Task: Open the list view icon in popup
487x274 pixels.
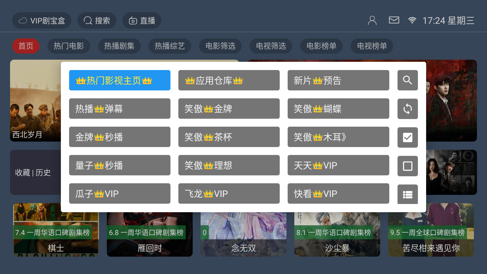Action: tap(408, 194)
